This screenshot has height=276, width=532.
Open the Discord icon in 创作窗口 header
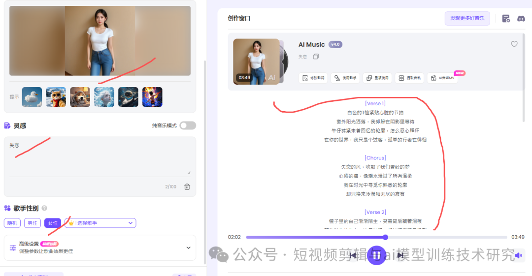(521, 19)
